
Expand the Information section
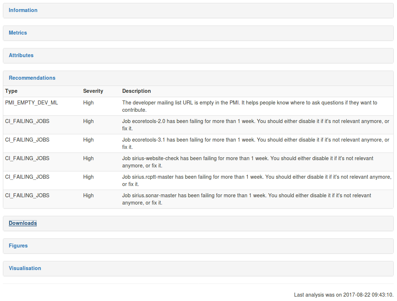[x=23, y=10]
